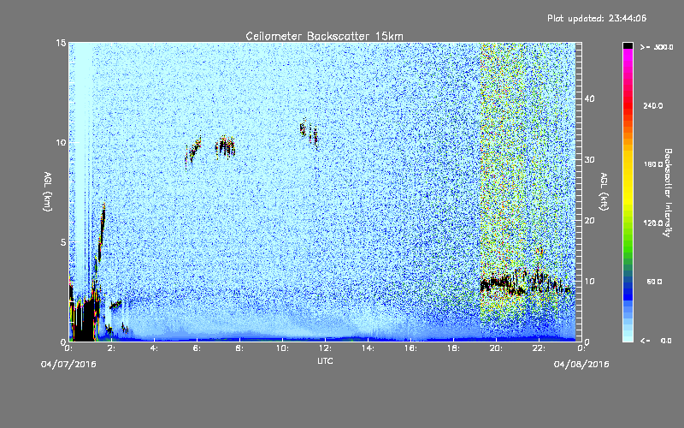Click the 12: hour tick label on the time axis
This screenshot has height=428, width=684.
click(325, 348)
